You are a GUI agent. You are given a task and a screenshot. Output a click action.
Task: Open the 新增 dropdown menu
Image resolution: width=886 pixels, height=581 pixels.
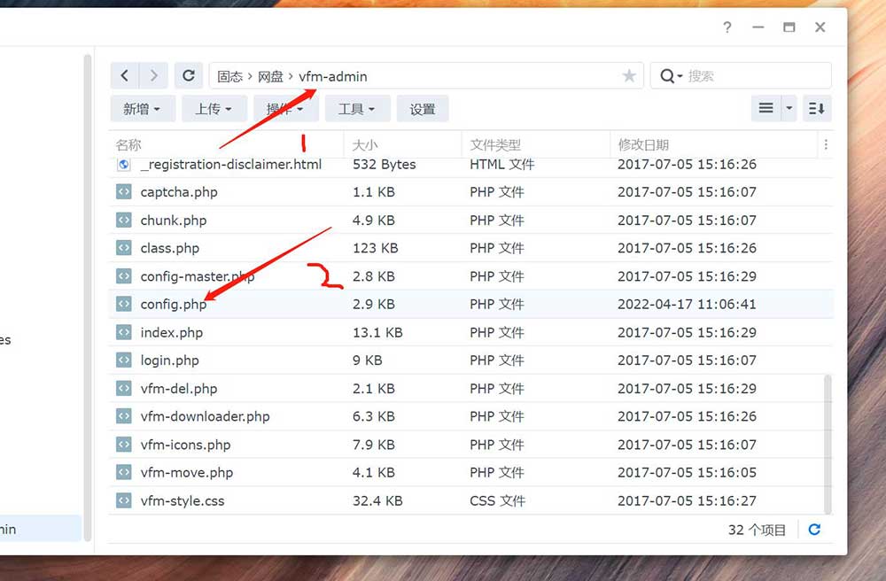pos(143,108)
